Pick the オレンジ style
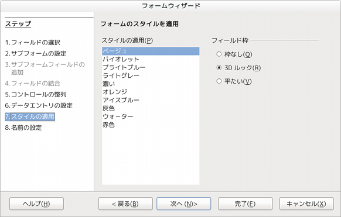The width and height of the screenshot is (341, 217). (x=151, y=92)
